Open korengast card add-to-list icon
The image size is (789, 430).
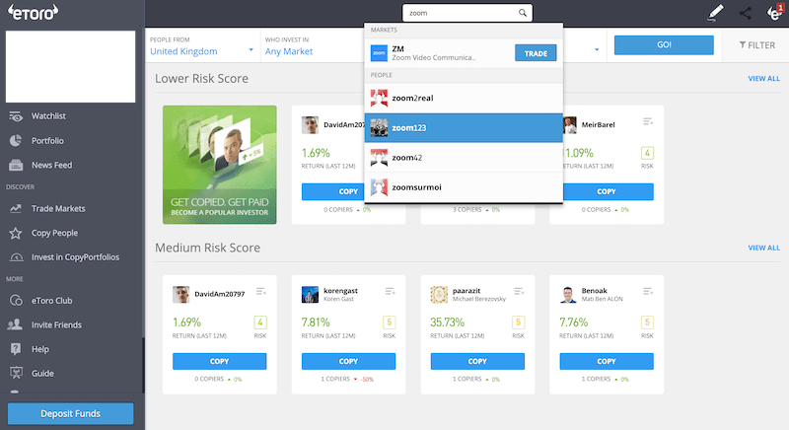390,291
